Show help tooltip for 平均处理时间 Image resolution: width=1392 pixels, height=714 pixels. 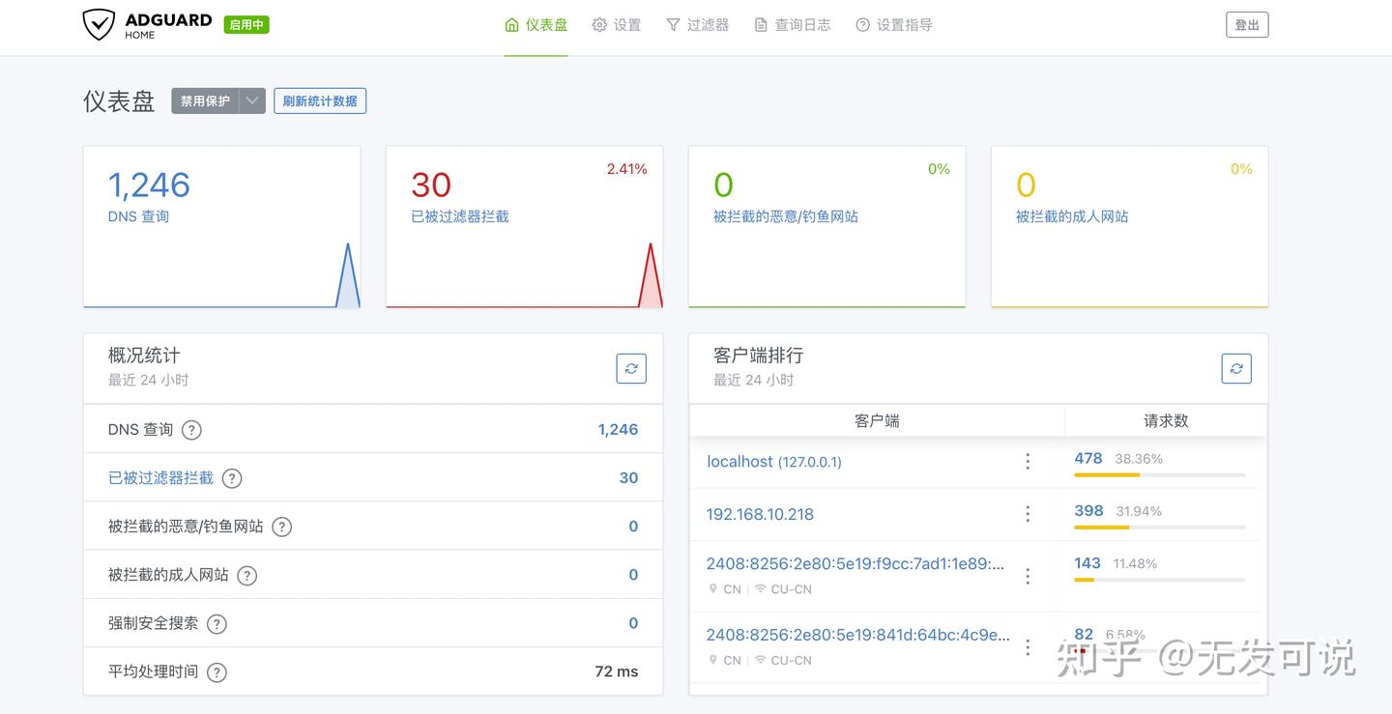pyautogui.click(x=217, y=671)
